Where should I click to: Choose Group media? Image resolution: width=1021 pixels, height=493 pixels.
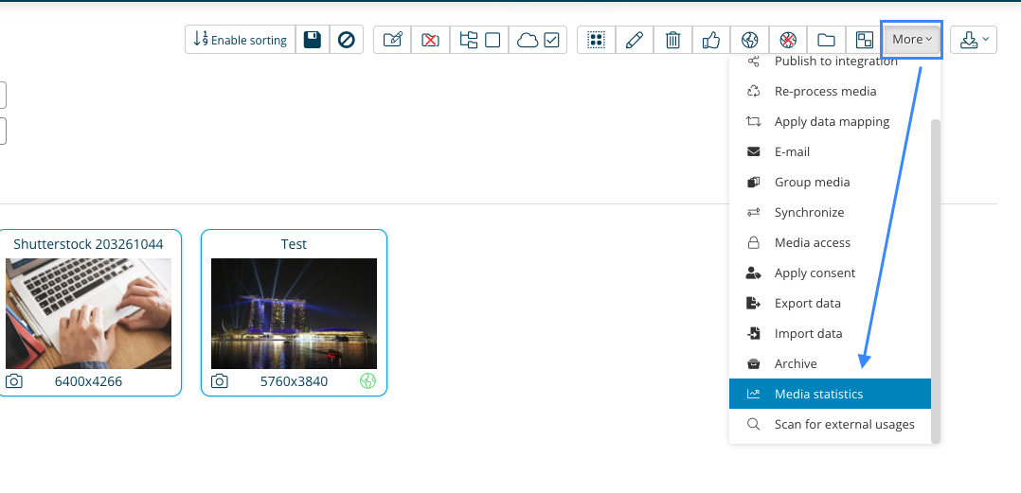(x=831, y=182)
